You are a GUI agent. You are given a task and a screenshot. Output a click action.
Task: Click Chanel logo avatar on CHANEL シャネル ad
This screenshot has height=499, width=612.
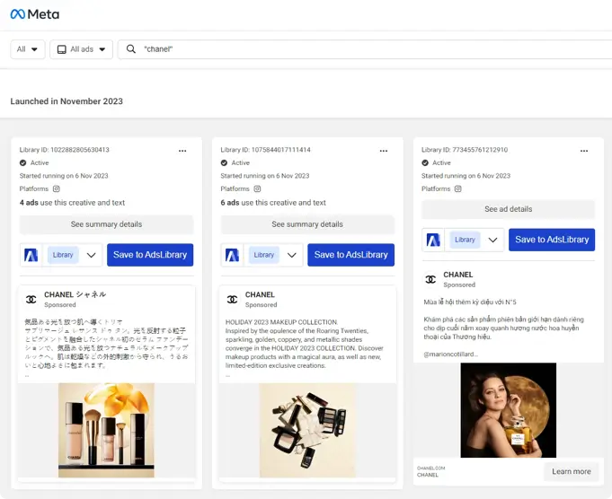31,300
